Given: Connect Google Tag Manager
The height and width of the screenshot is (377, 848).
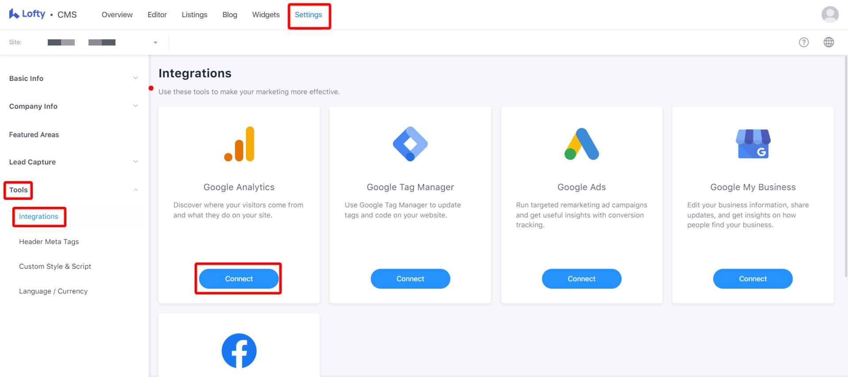Looking at the screenshot, I should [411, 279].
